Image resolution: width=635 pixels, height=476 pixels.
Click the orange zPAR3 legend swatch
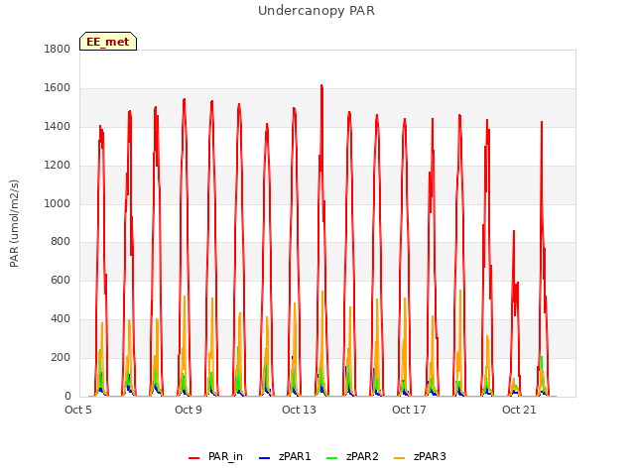coord(399,458)
